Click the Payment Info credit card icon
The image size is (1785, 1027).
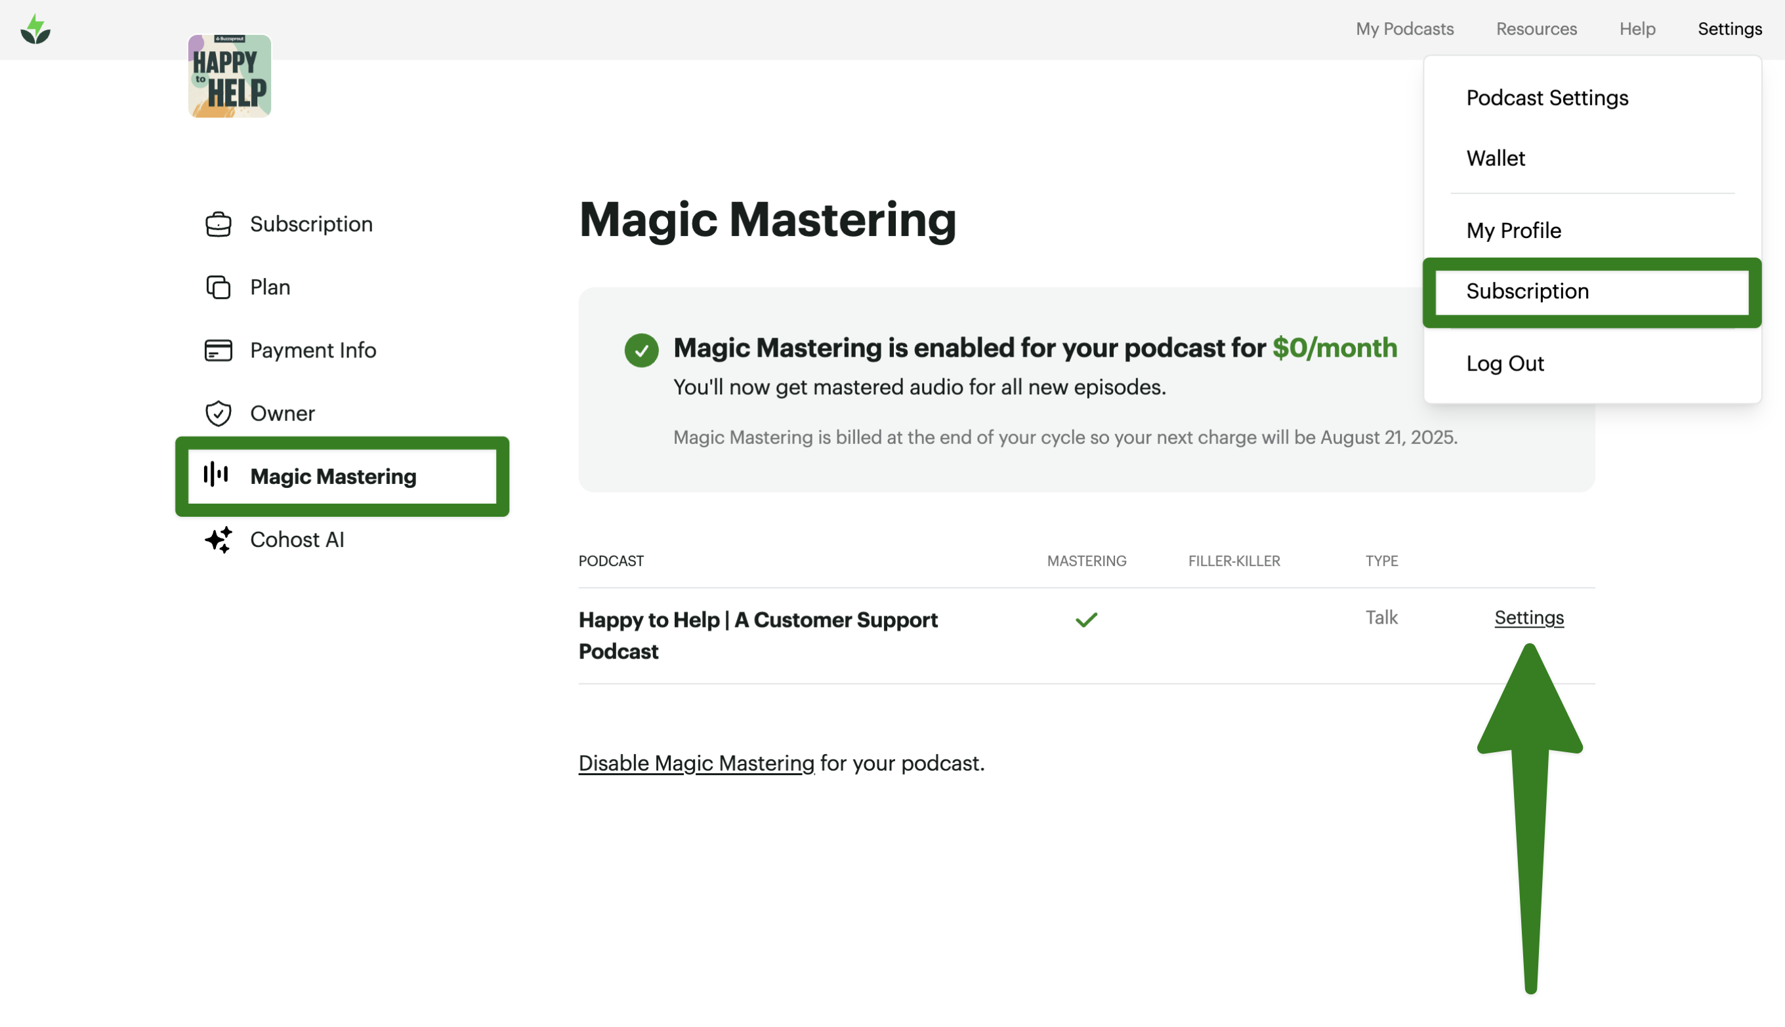point(218,351)
